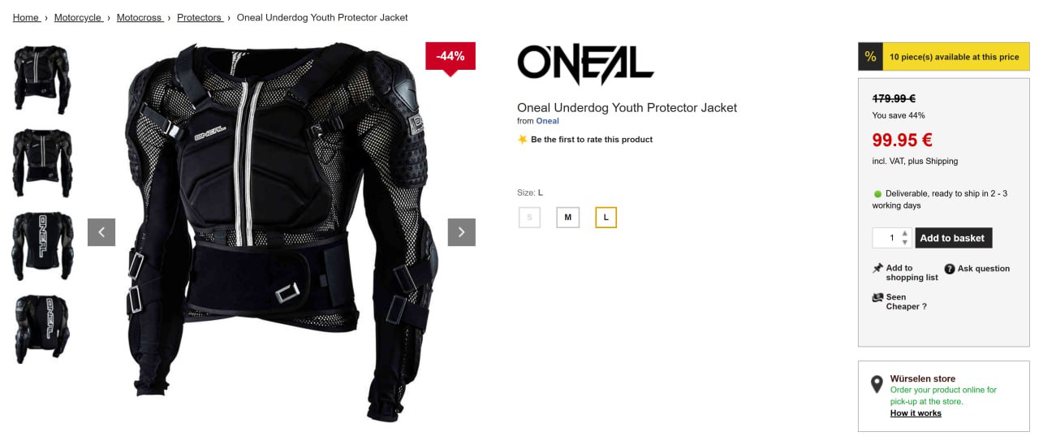Show the next product image arrow
This screenshot has width=1039, height=445.
coord(461,232)
